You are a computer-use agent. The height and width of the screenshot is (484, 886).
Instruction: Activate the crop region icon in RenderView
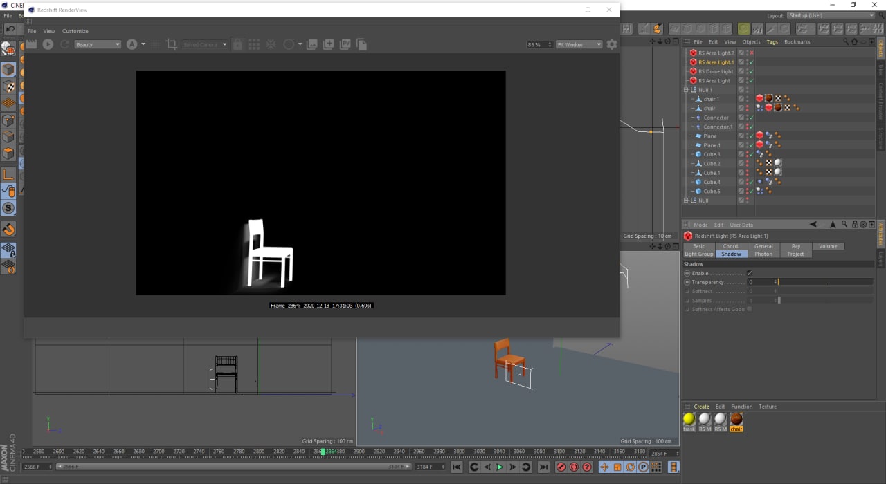(172, 44)
